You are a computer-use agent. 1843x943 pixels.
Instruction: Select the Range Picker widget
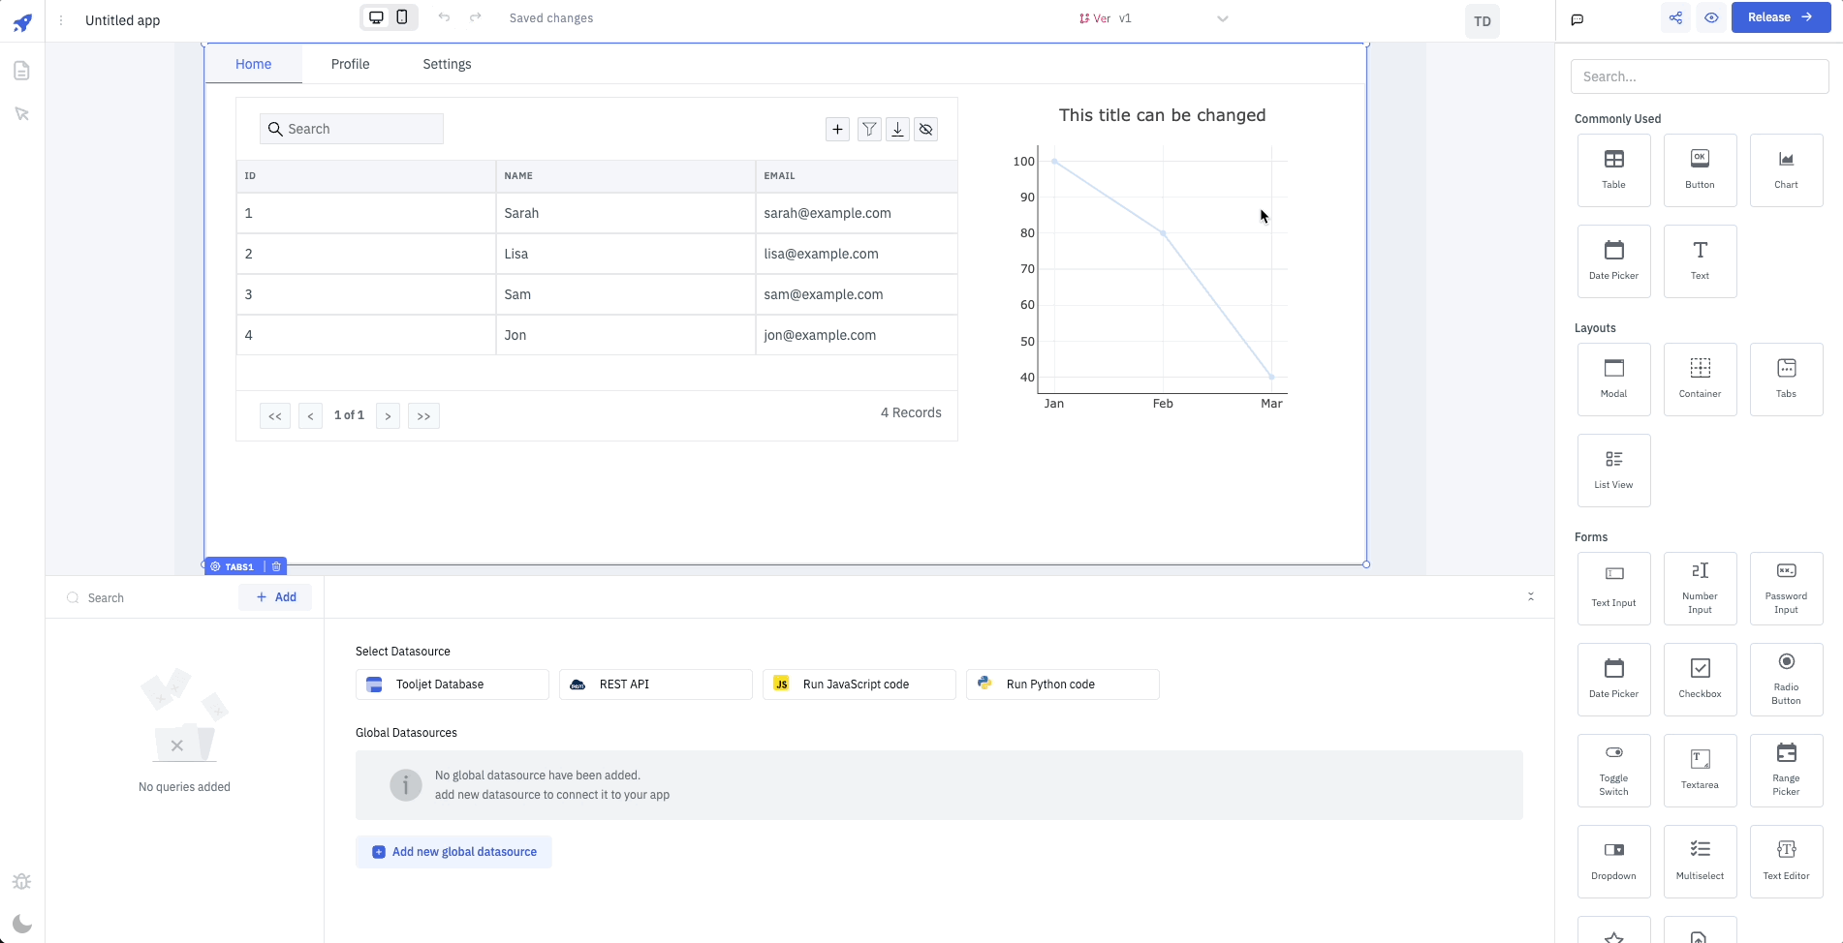point(1786,770)
